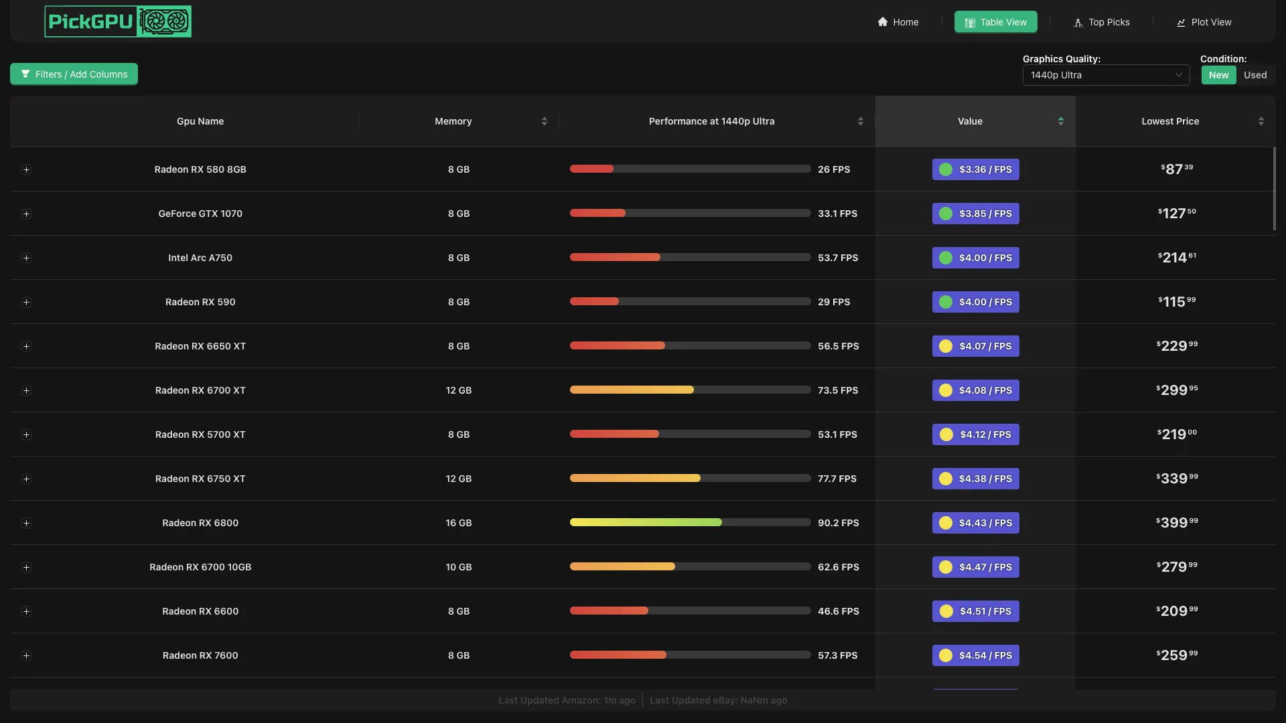
Task: Click the $4.51 / FPS value badge
Action: 975,611
